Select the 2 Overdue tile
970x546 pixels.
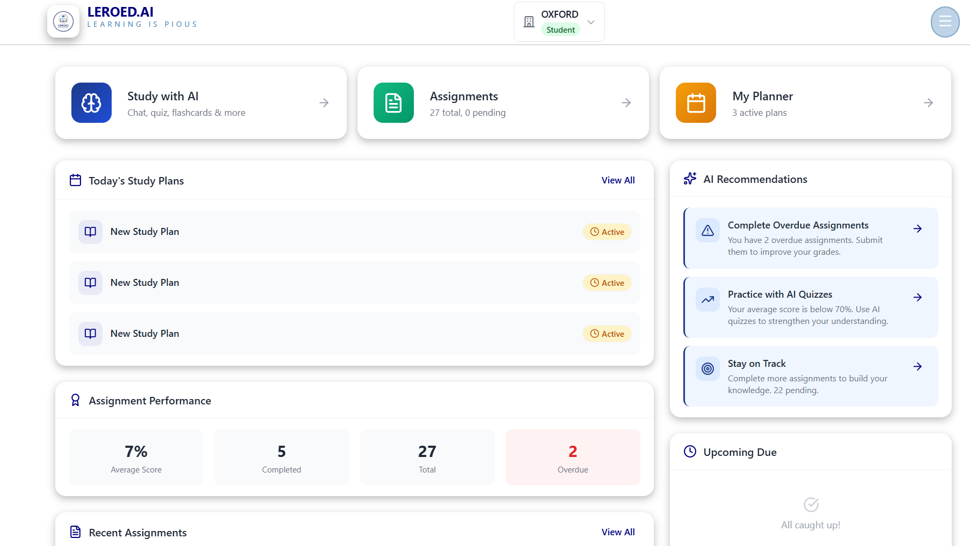573,457
